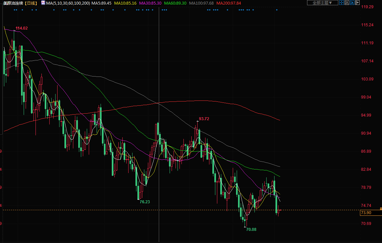Click the move-to-latest arrow icon
Viewport: 382px width, 243px height.
(x=357, y=3)
